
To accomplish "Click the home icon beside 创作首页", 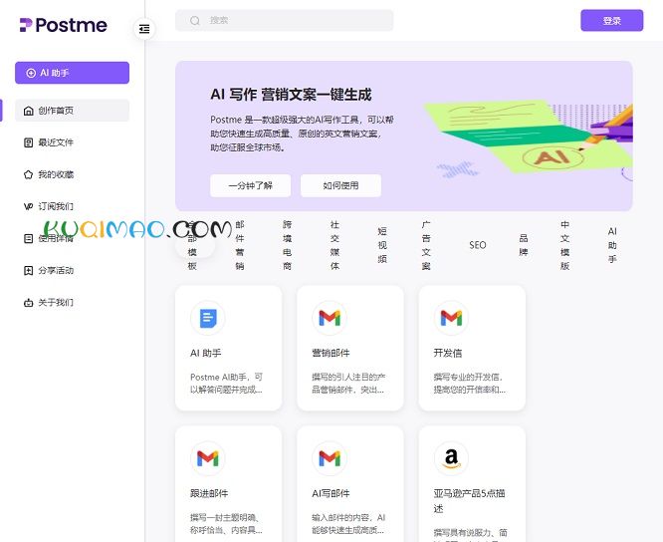I will coord(28,111).
